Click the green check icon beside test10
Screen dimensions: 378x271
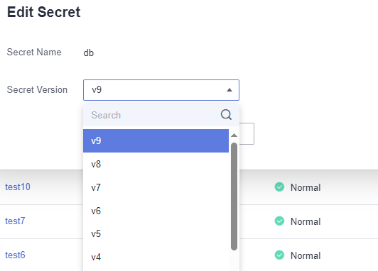(279, 187)
